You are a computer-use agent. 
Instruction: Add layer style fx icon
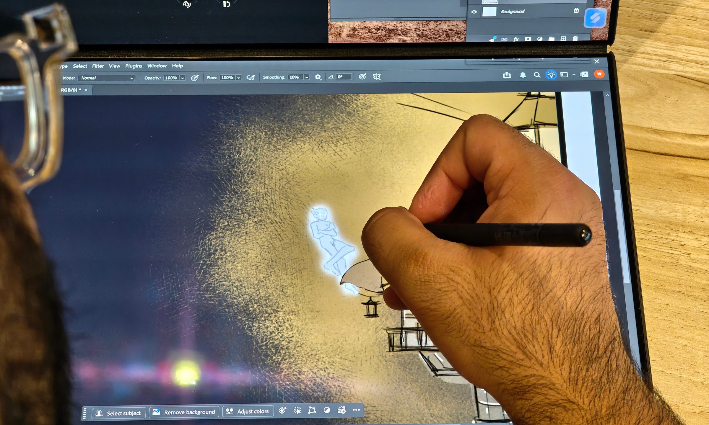[x=516, y=39]
